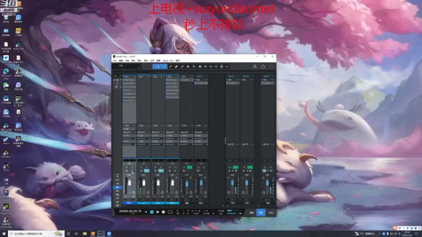
Task: Open the 帮助 Help menu
Action: pyautogui.click(x=178, y=61)
